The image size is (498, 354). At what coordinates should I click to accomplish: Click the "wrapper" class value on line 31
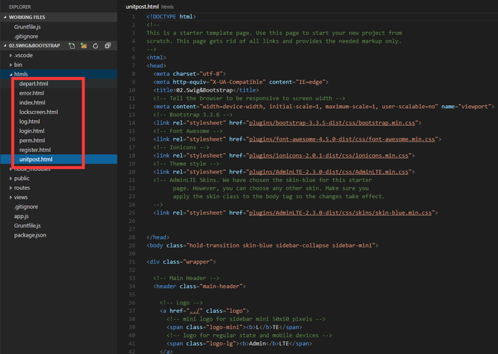(198, 262)
